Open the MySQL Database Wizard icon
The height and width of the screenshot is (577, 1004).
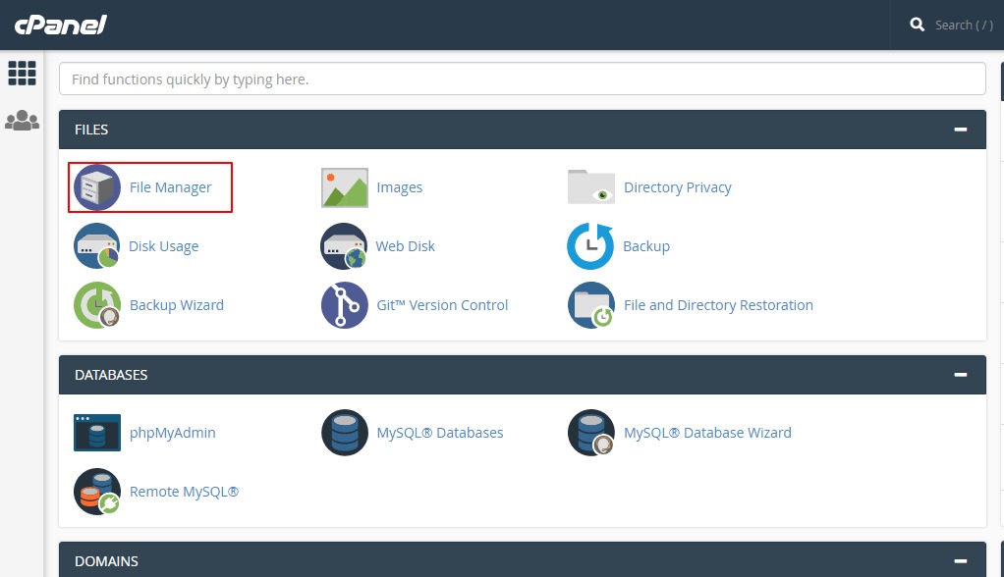point(591,433)
